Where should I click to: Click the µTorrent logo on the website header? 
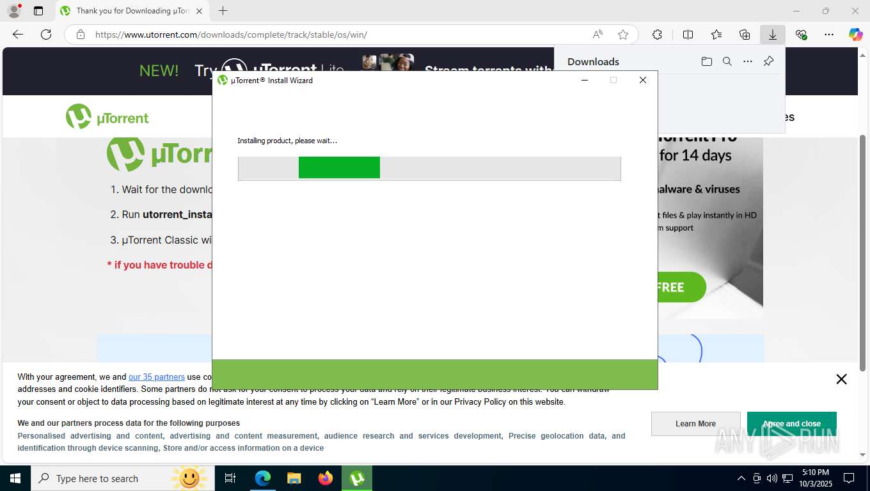click(107, 117)
